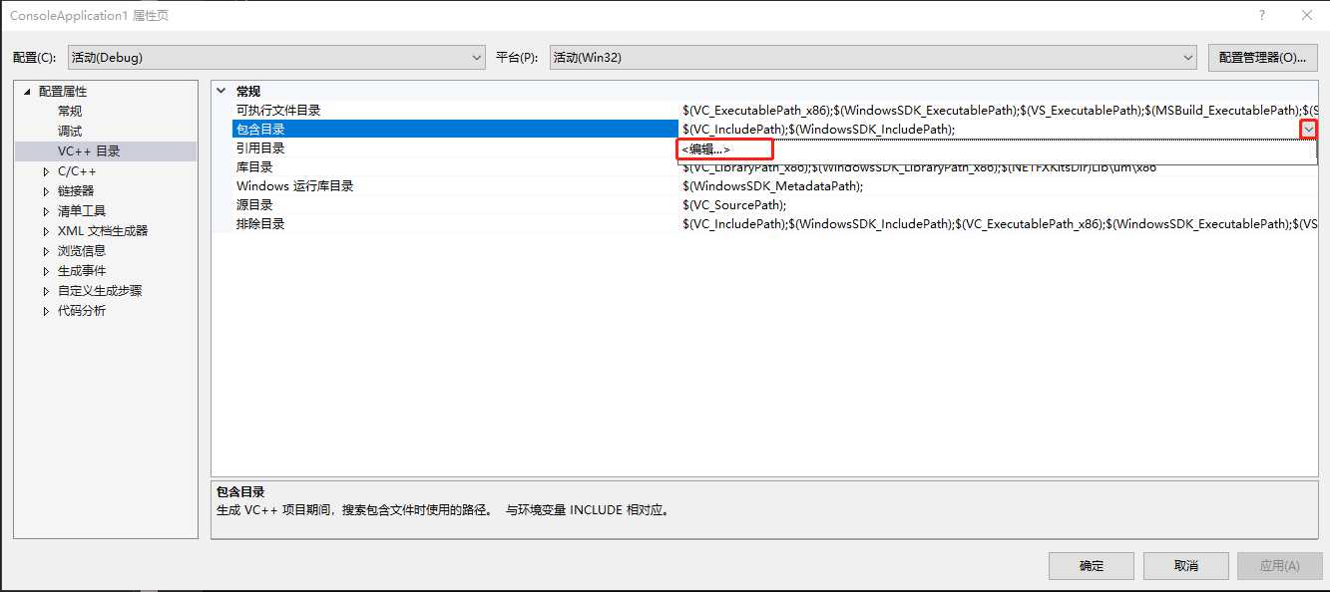This screenshot has width=1330, height=592.
Task: Open the 包含目录 value dropdown arrow
Action: coord(1308,130)
